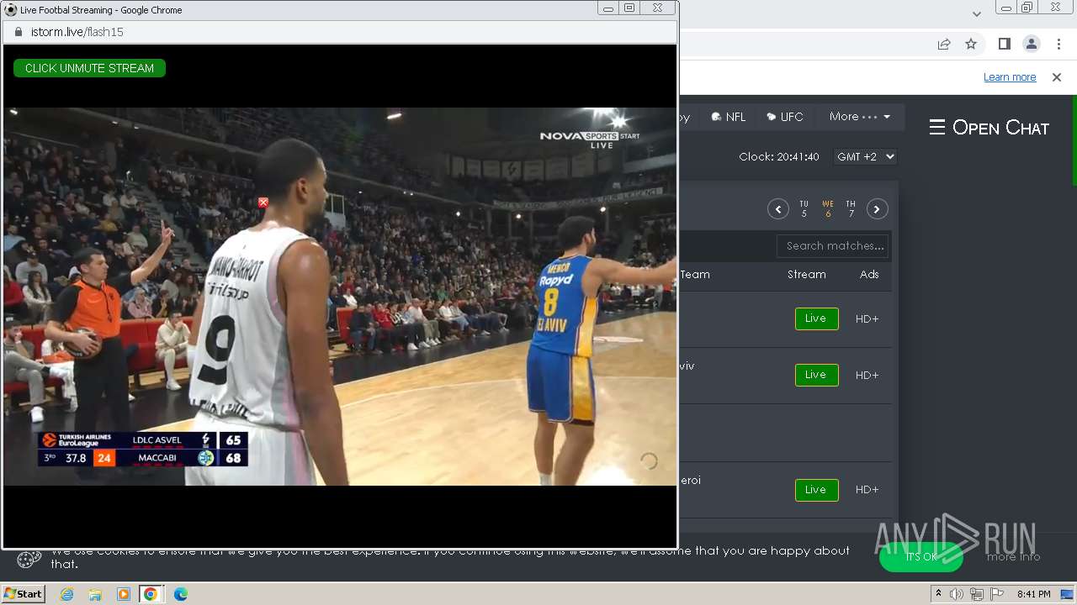This screenshot has width=1077, height=605.
Task: Click the second Live button below the first
Action: tap(816, 375)
